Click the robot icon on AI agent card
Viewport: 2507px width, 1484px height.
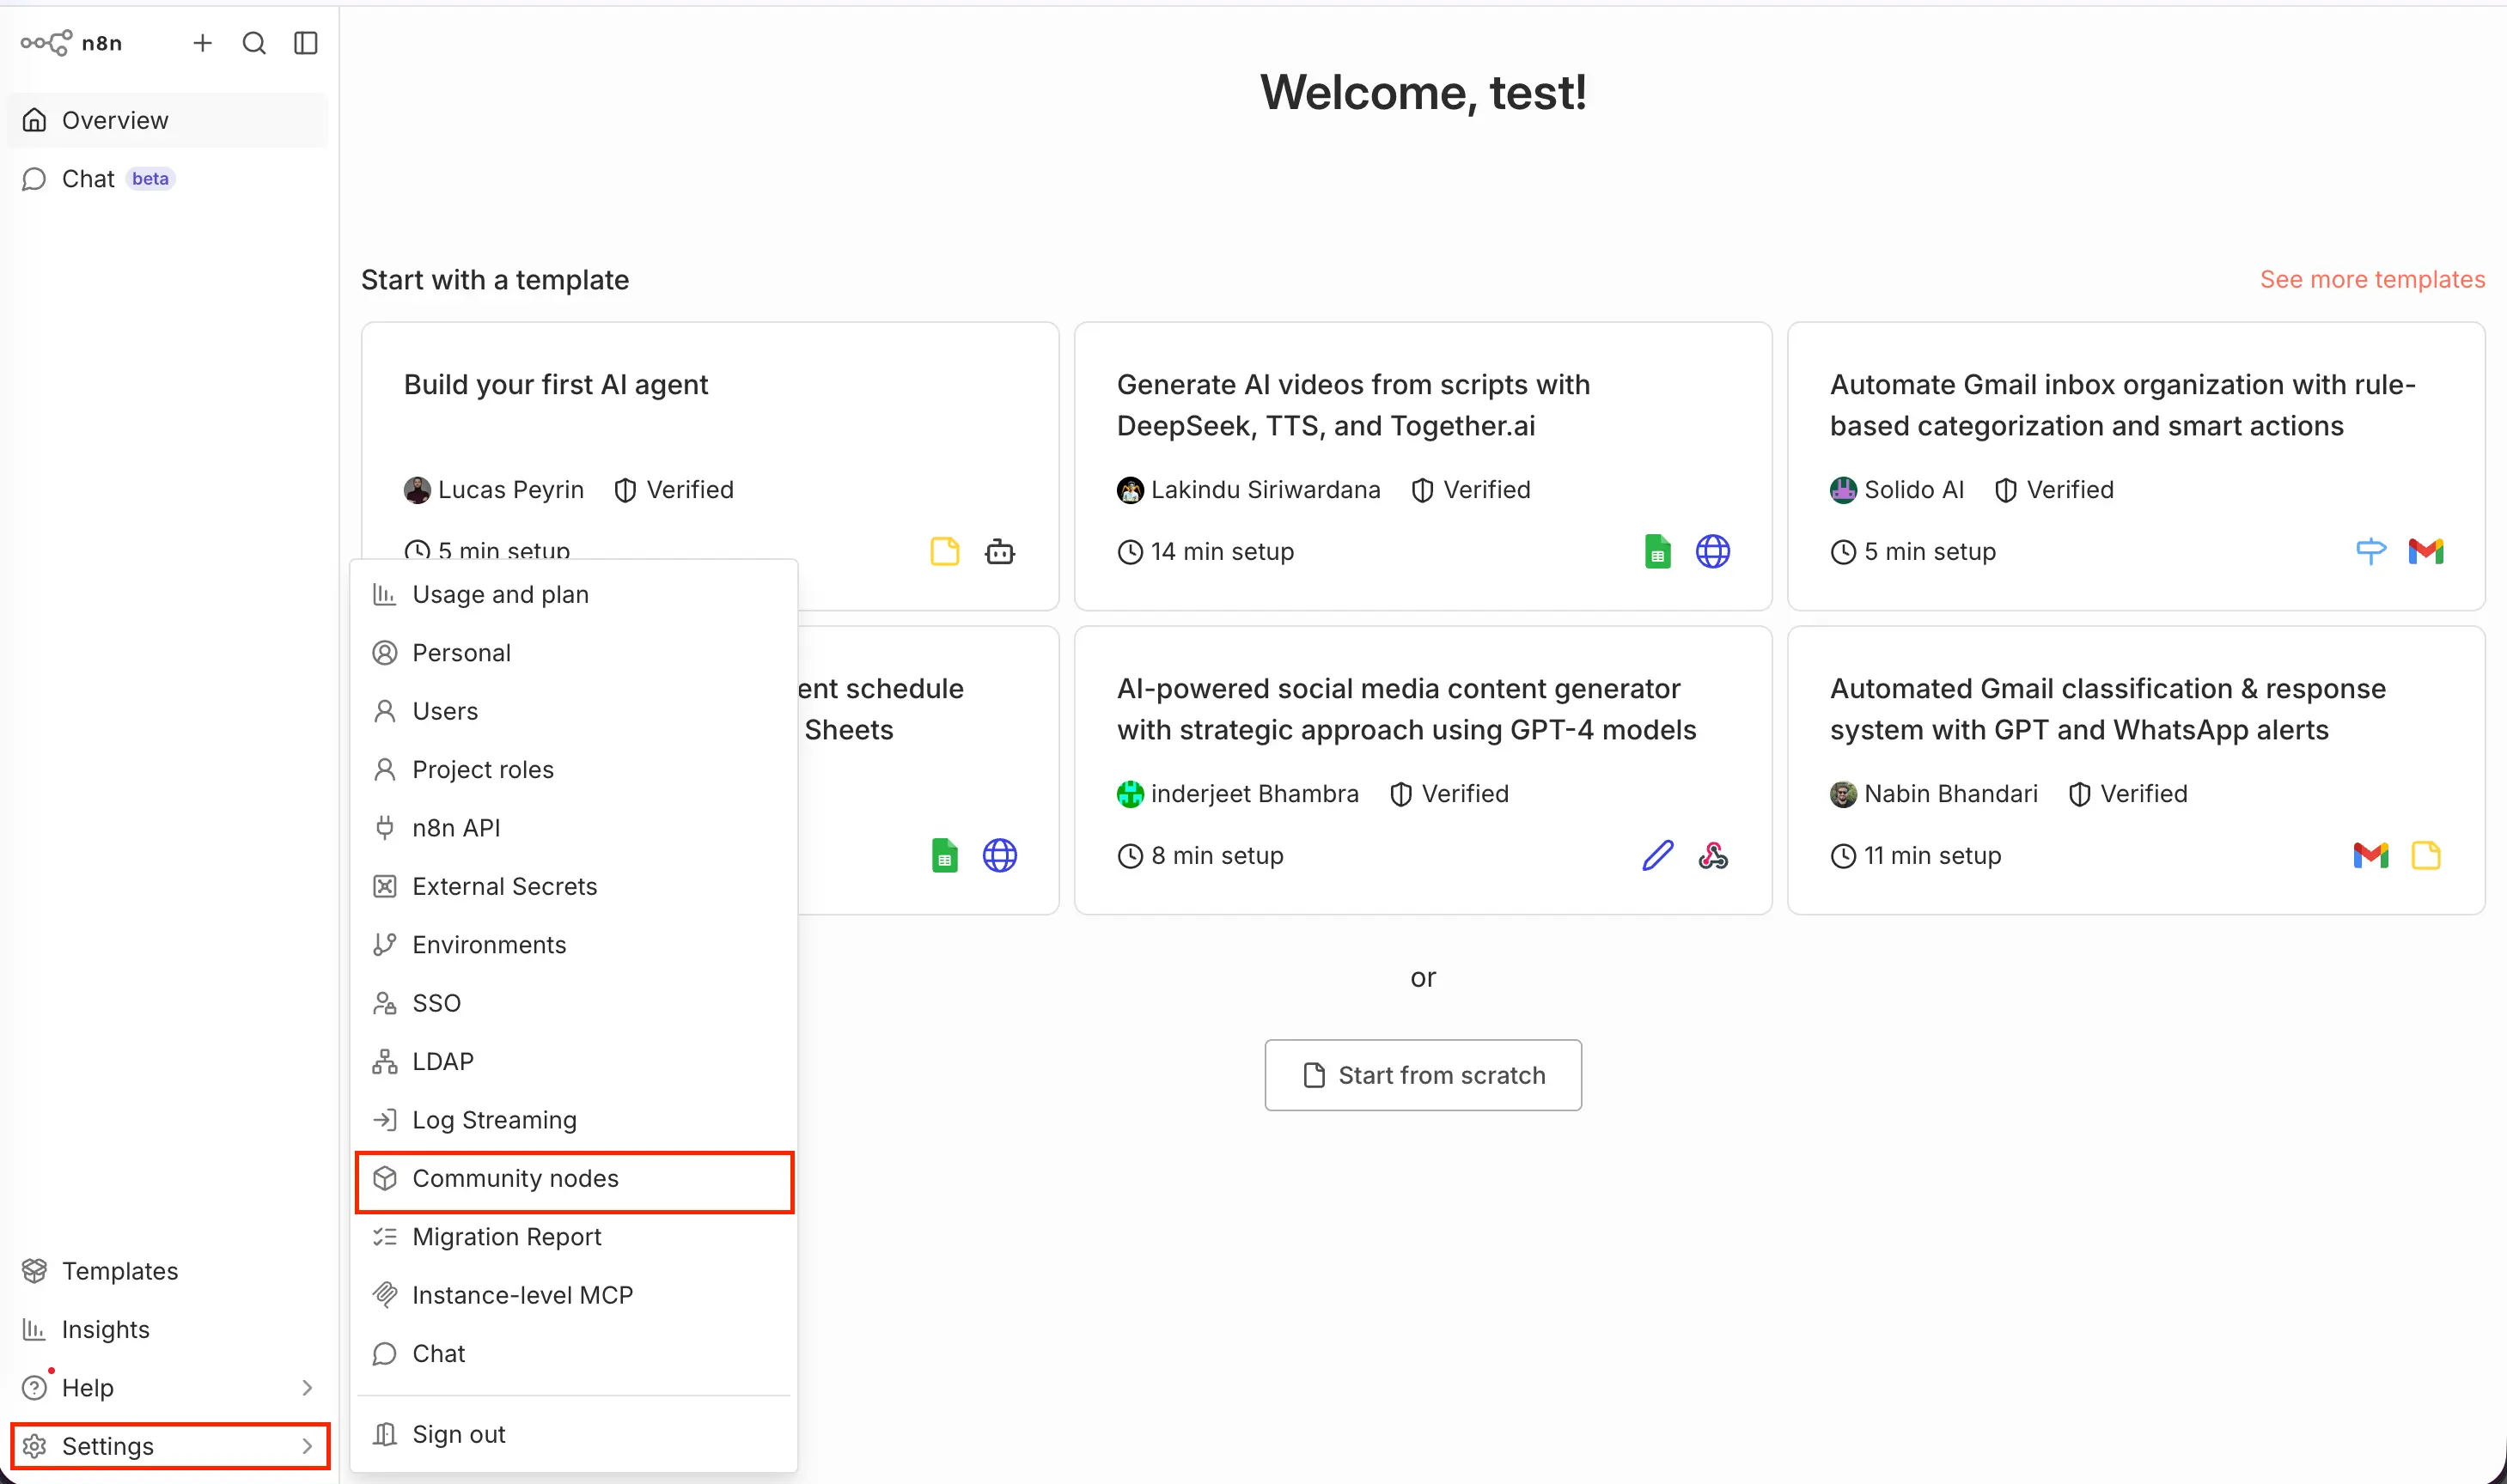coord(1000,552)
